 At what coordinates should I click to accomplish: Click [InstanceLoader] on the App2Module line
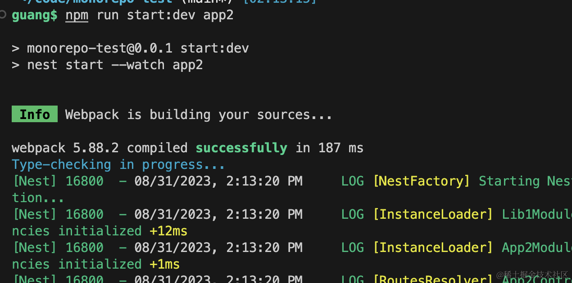coord(433,248)
